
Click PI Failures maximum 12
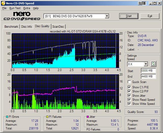(77, 124)
